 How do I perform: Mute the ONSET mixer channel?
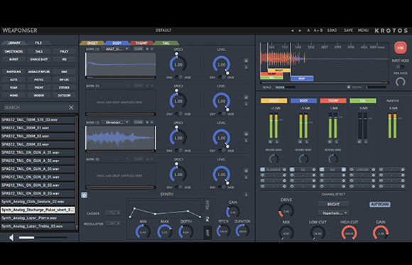click(x=271, y=141)
